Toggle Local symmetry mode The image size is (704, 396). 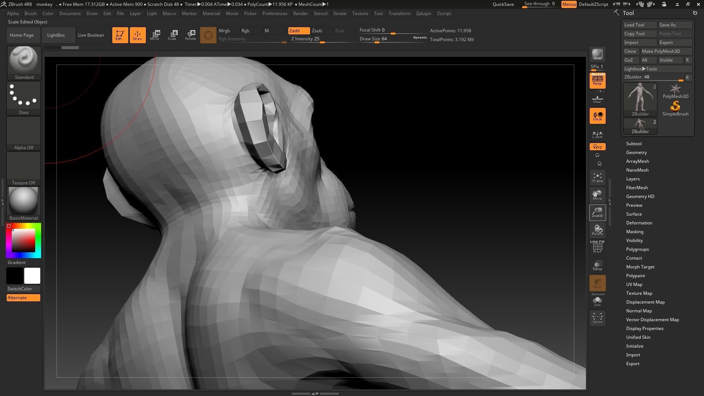point(597,116)
